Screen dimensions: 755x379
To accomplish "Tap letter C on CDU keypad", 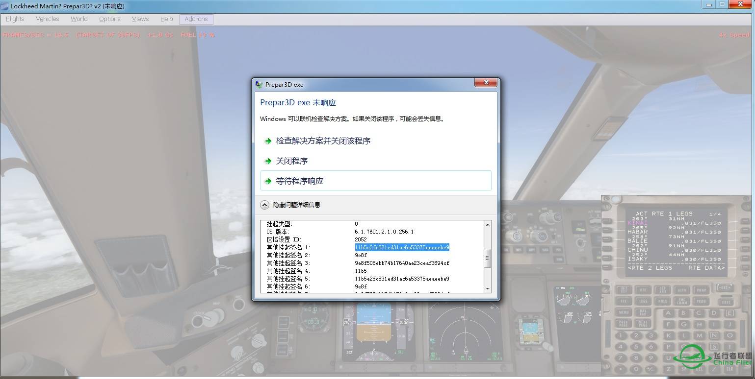I will pos(699,313).
